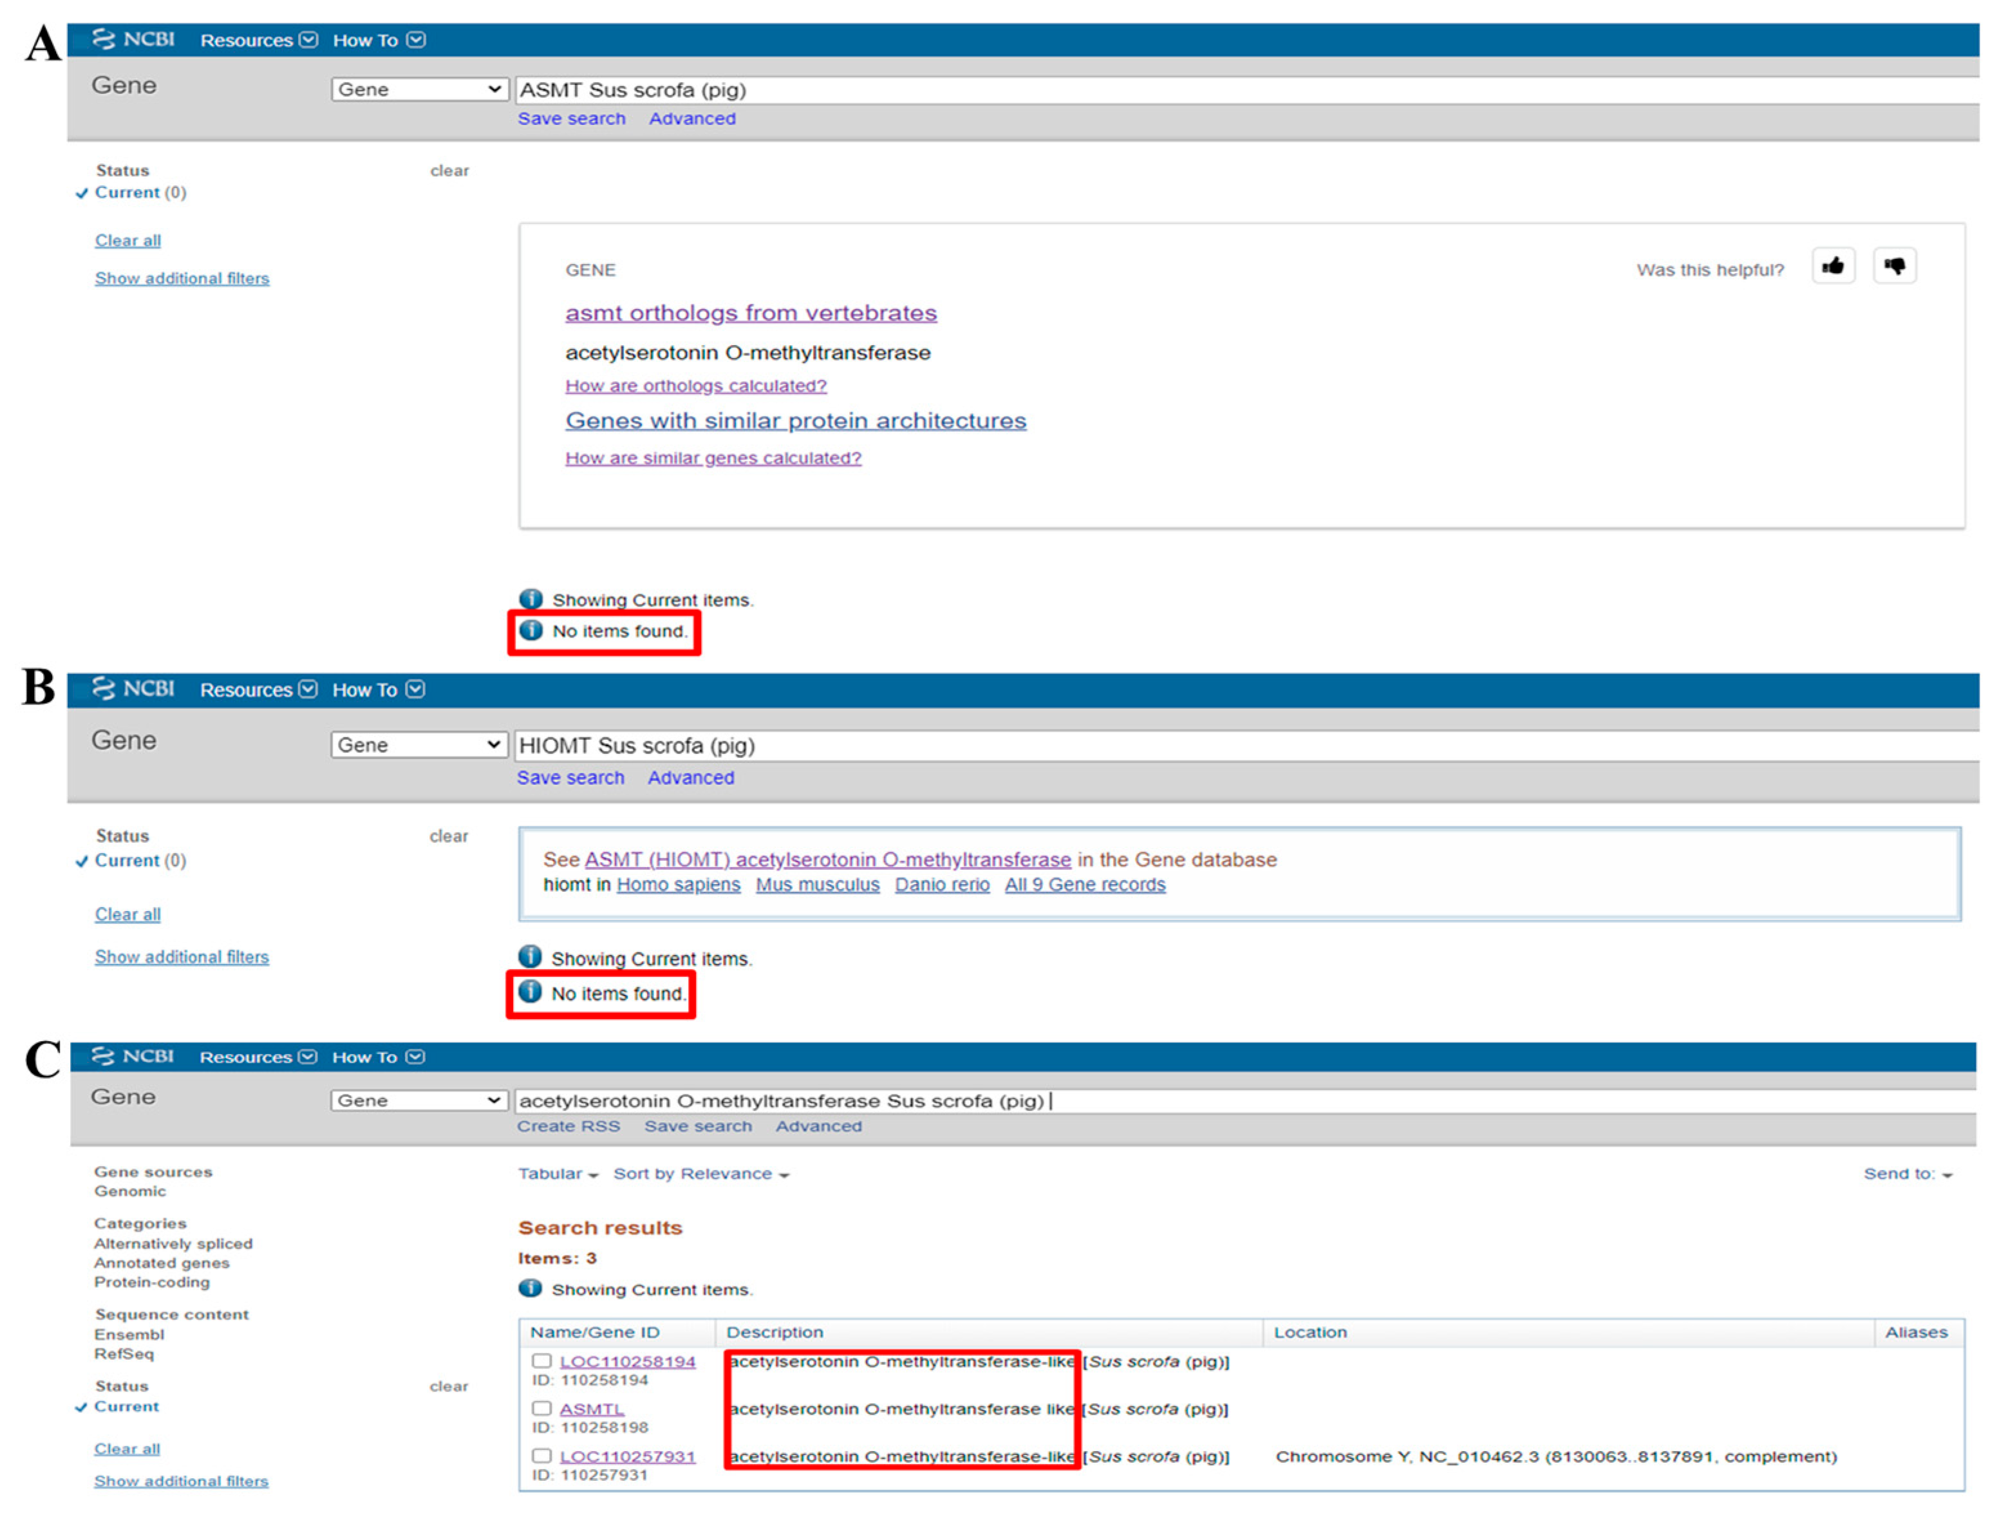Click NCBI logo in panel B header

(x=134, y=689)
